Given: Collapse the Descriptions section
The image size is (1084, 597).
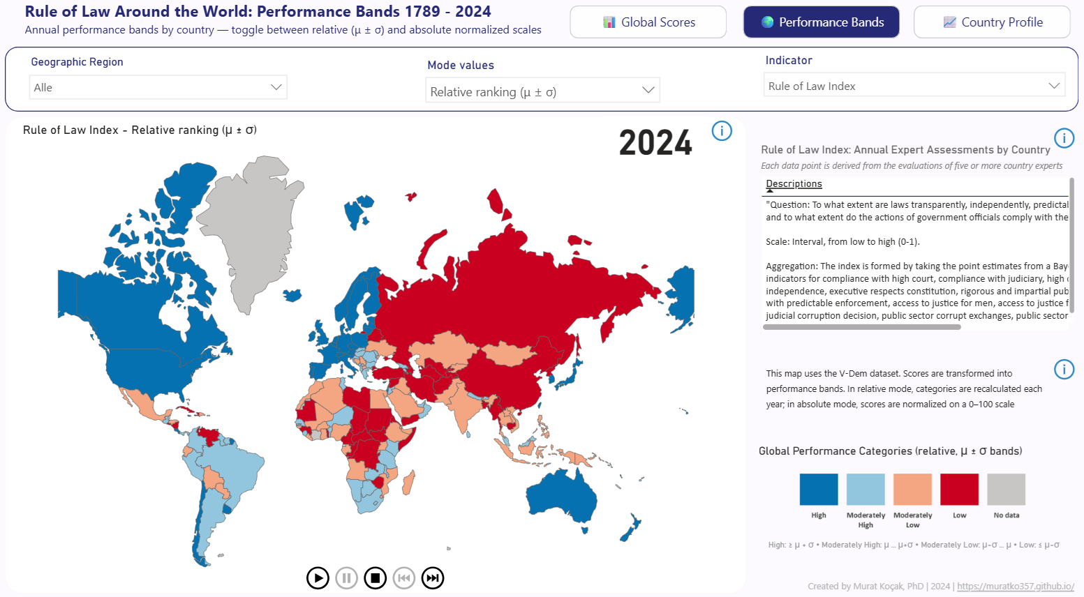Looking at the screenshot, I should (x=794, y=183).
